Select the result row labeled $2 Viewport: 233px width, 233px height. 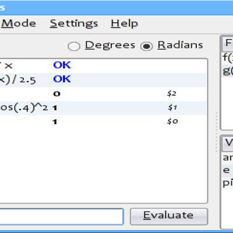(x=103, y=94)
